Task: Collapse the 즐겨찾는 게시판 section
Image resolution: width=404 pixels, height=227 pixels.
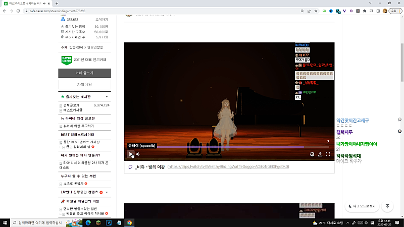Action: tap(107, 96)
